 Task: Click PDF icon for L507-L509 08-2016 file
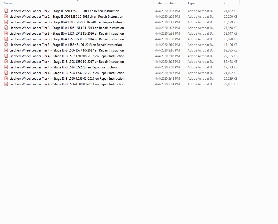coord(6,56)
